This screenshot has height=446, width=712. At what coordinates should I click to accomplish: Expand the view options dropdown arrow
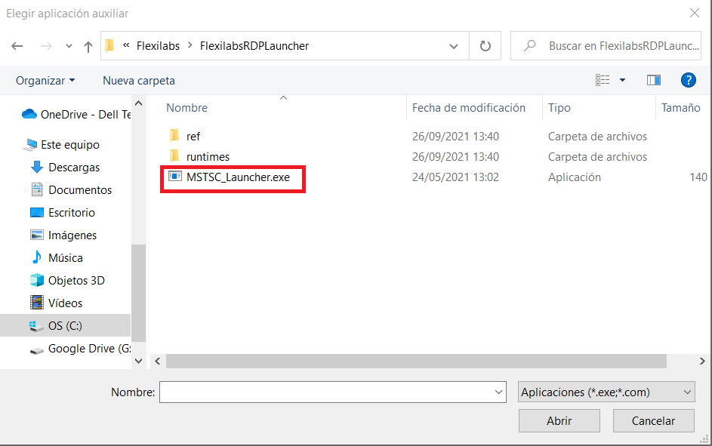tap(623, 80)
